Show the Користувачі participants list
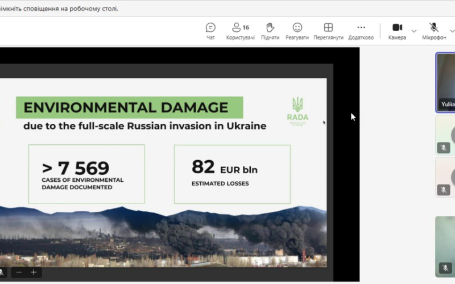455x284 pixels. pyautogui.click(x=240, y=31)
